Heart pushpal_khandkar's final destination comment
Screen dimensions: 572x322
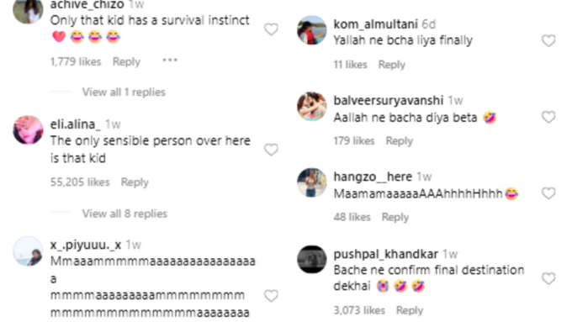pyautogui.click(x=548, y=278)
